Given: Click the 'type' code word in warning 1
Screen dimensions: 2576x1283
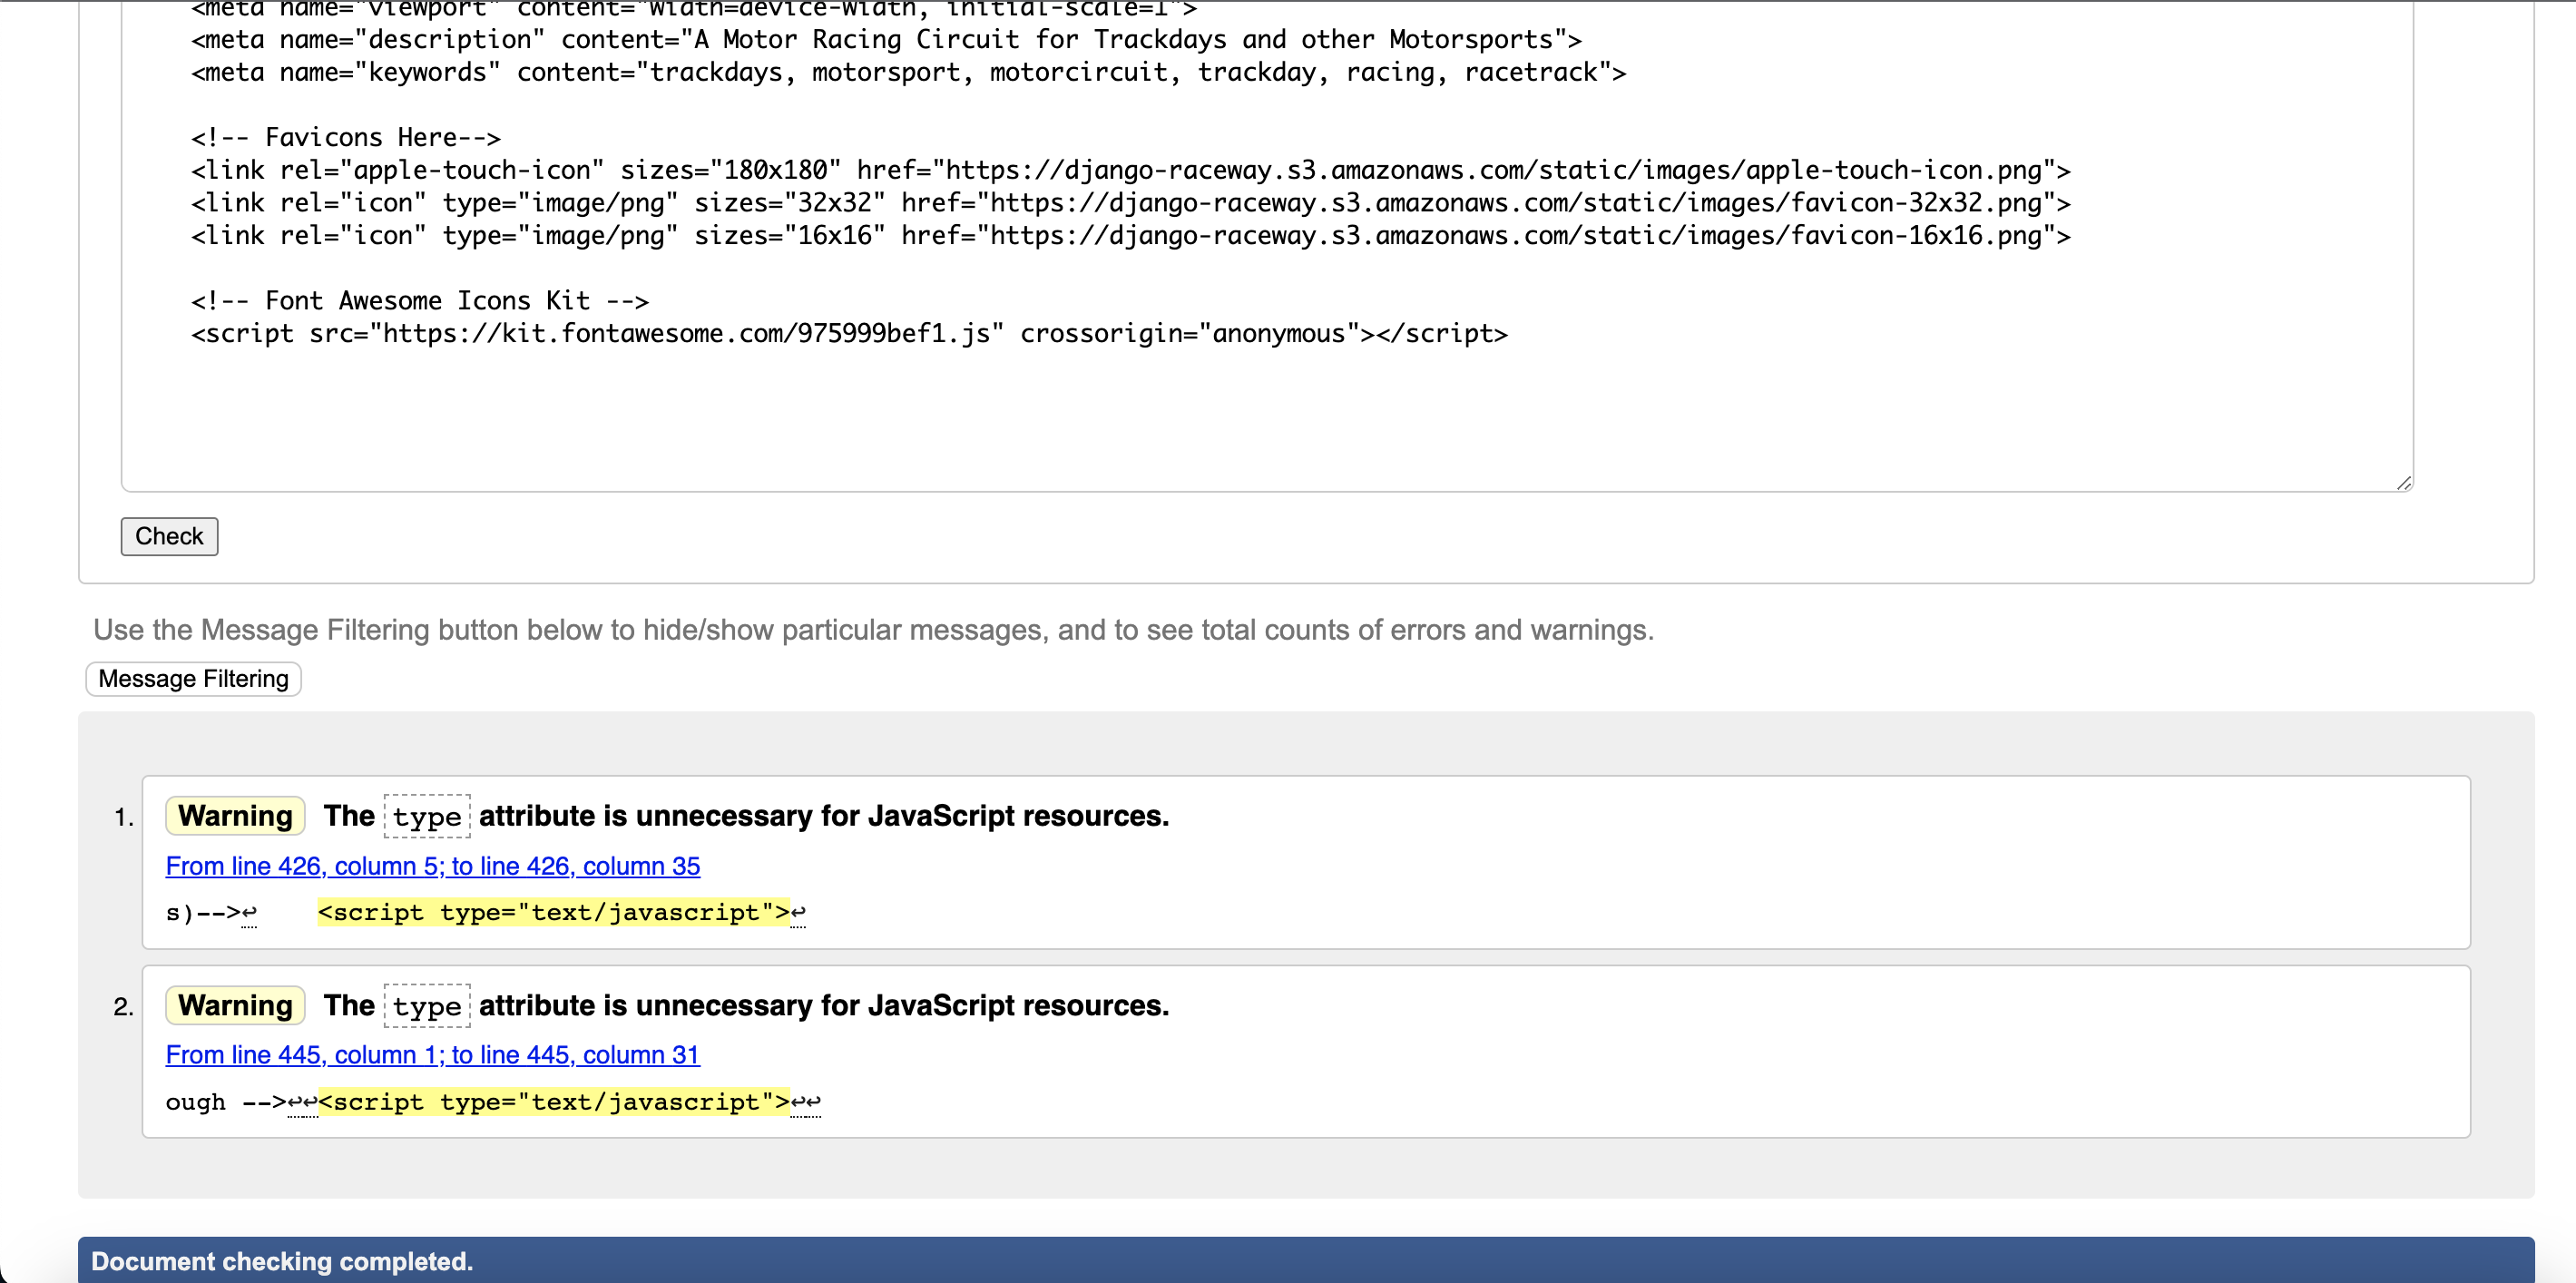Looking at the screenshot, I should click(427, 817).
